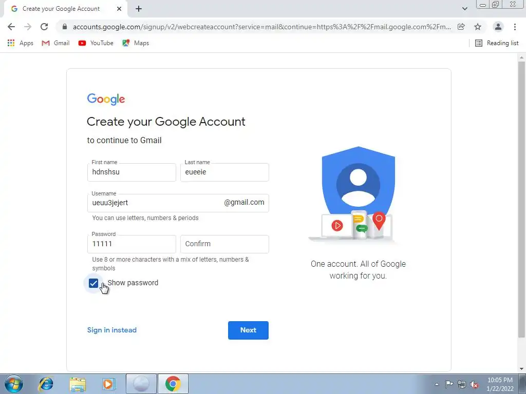Click the address bar URL
The image size is (526, 394).
(261, 27)
